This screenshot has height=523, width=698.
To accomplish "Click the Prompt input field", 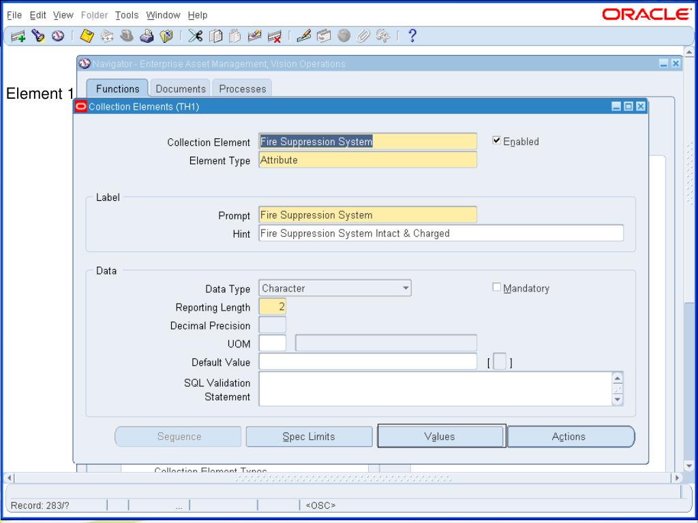I will click(367, 215).
